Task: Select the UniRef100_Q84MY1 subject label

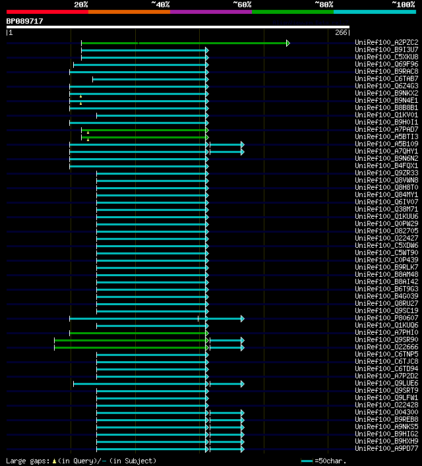Action: [x=386, y=194]
